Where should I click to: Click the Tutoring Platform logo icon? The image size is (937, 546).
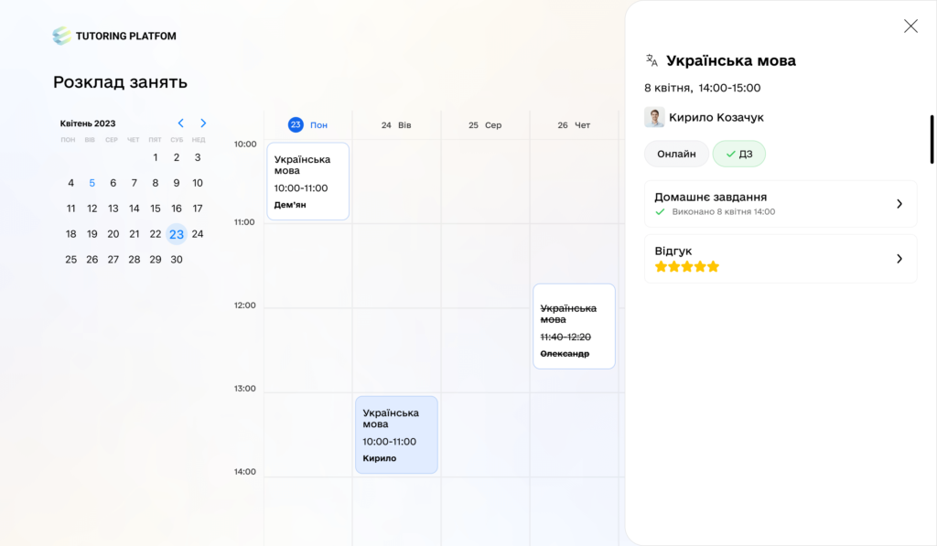pyautogui.click(x=61, y=36)
